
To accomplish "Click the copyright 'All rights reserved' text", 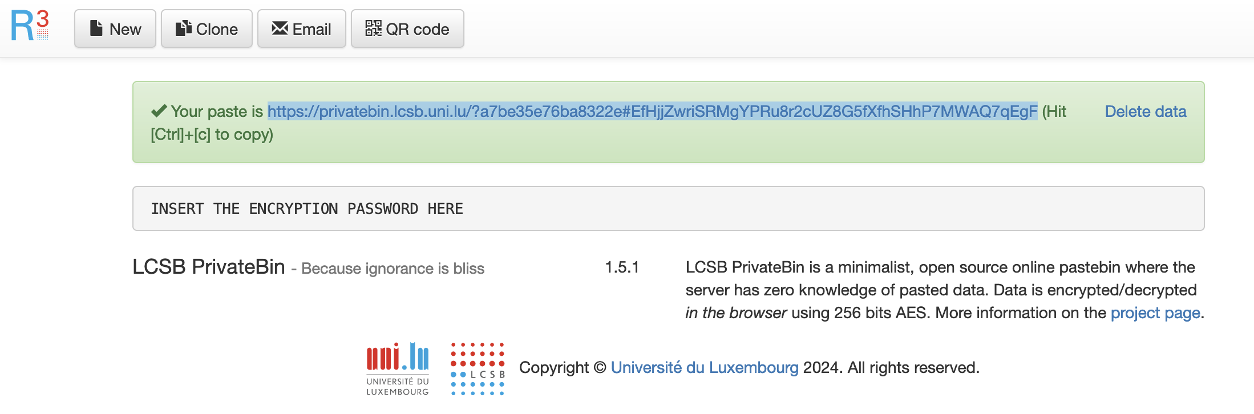I will 913,368.
